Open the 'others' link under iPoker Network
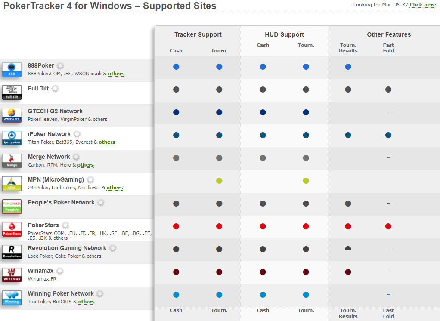 tap(107, 142)
